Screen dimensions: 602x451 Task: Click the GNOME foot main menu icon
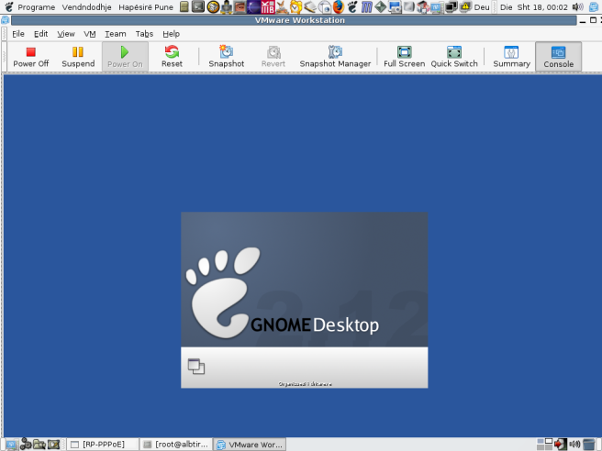pyautogui.click(x=9, y=7)
